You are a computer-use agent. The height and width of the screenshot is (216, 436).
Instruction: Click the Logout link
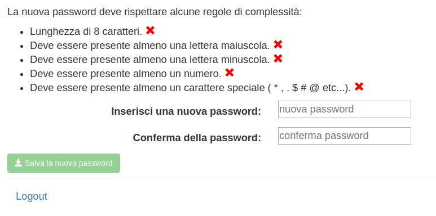[32, 196]
